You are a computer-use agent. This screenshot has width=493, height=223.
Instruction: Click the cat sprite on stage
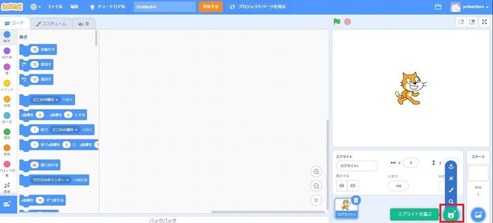pos(410,88)
